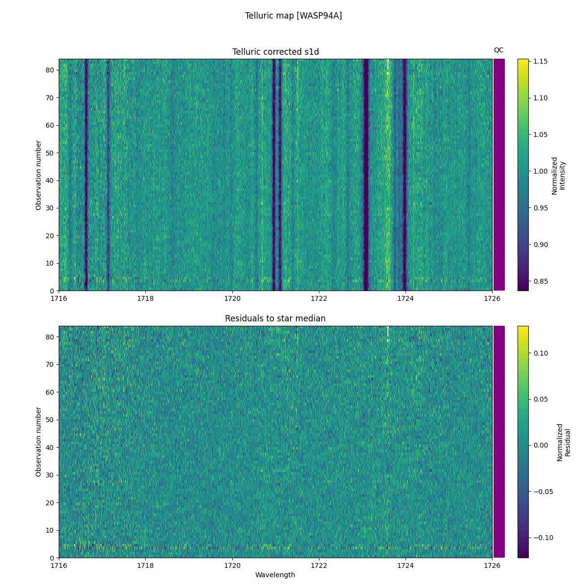
Task: Click the bottom plot's Observation number axis label
Action: point(39,442)
